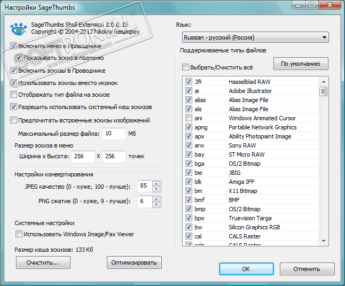Click the JPEG quality value field
This screenshot has width=345, height=286.
145,186
